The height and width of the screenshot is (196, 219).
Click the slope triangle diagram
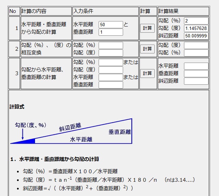tap(71, 131)
